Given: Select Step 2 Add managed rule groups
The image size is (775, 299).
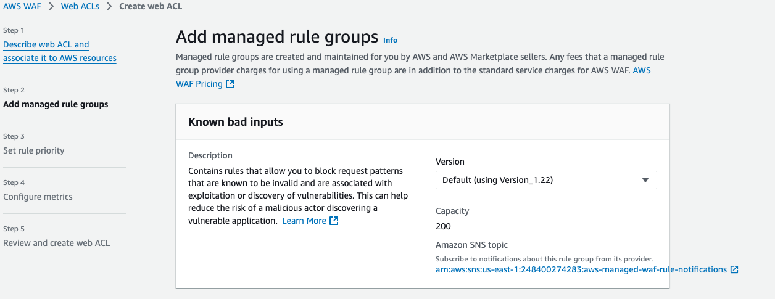Looking at the screenshot, I should tap(56, 104).
